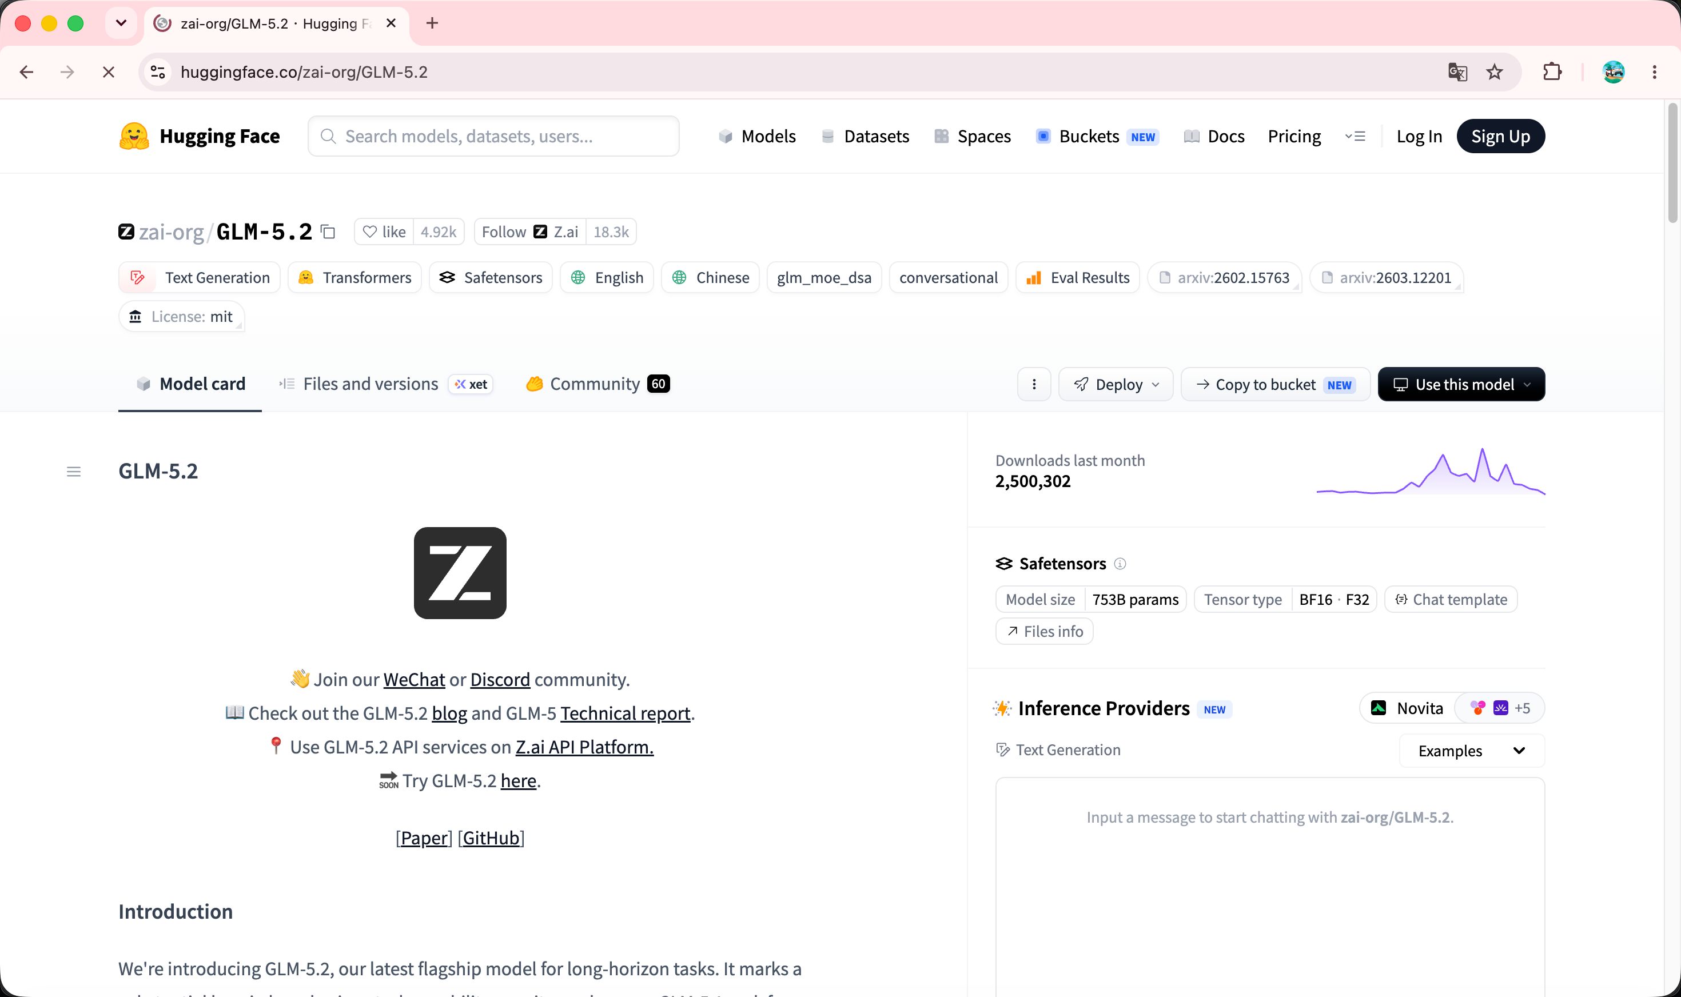Switch to the Files and versions tab

(385, 384)
